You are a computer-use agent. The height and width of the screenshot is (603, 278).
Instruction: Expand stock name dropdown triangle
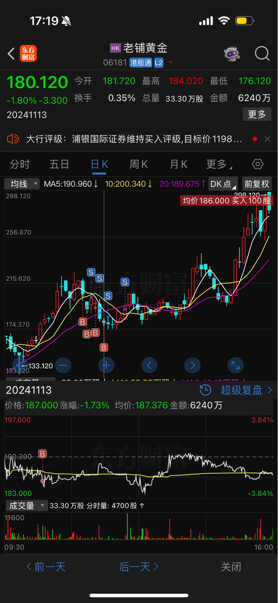click(171, 63)
